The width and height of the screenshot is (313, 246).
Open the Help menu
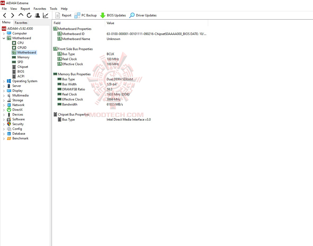coord(64,8)
